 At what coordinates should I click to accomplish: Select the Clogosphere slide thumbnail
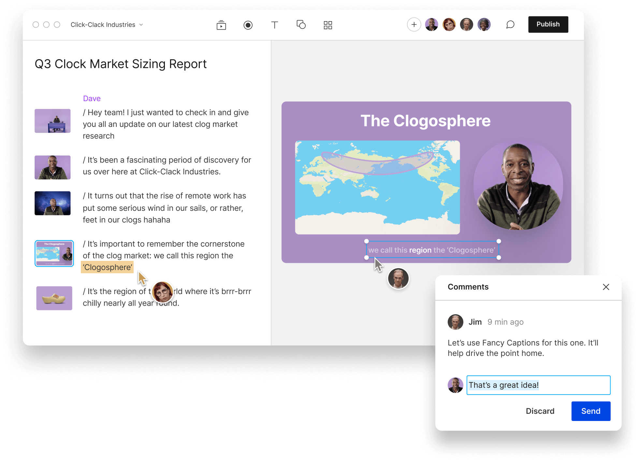click(54, 252)
